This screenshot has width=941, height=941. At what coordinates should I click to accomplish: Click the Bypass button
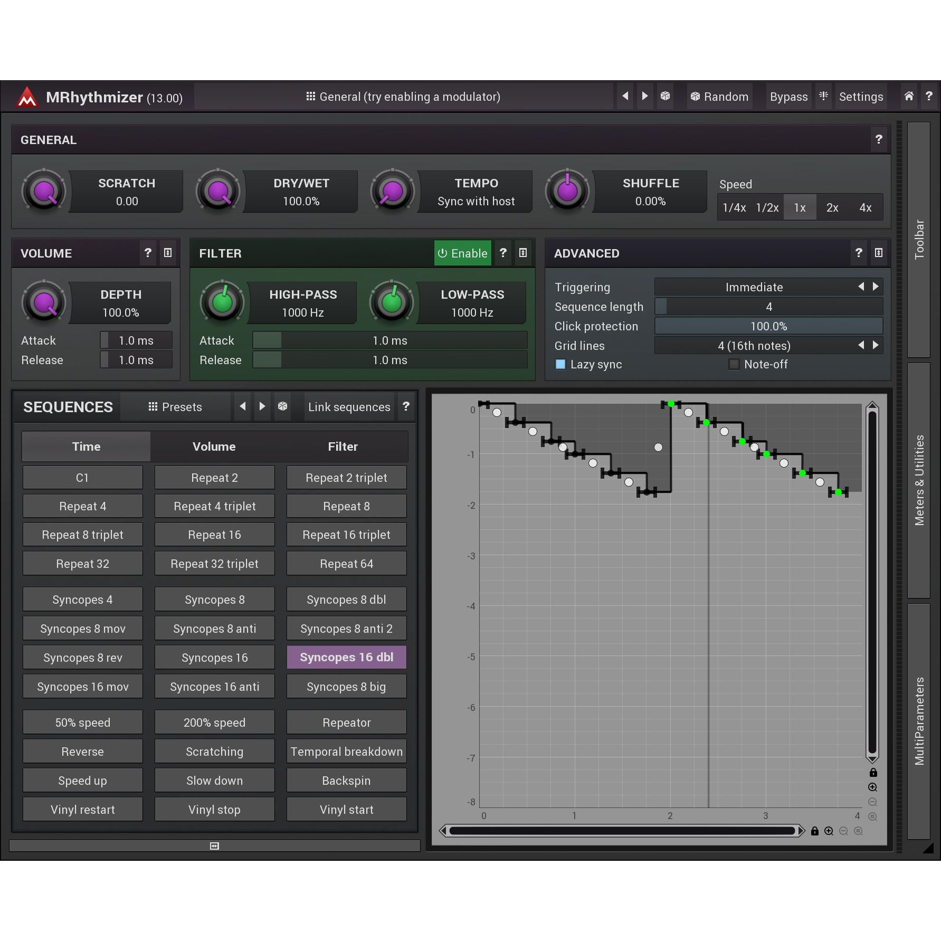(788, 97)
